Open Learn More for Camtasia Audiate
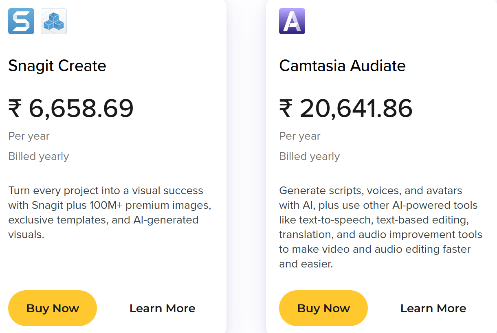Screen dimensions: 497x333 click(x=433, y=309)
